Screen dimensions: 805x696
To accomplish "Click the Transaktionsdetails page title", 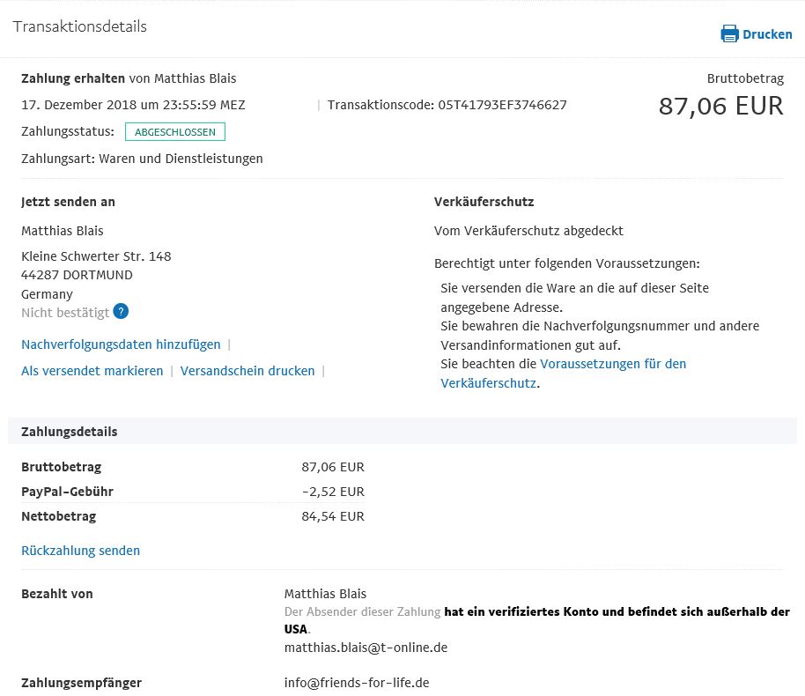I will coord(79,26).
